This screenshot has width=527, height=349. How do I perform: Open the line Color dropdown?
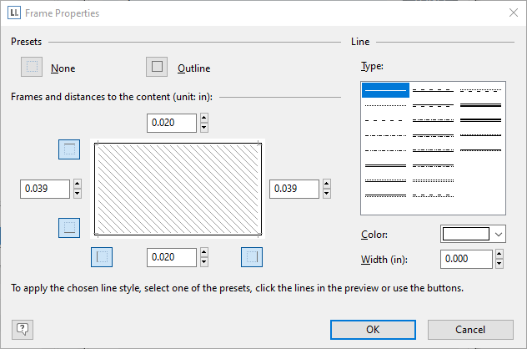pos(499,235)
